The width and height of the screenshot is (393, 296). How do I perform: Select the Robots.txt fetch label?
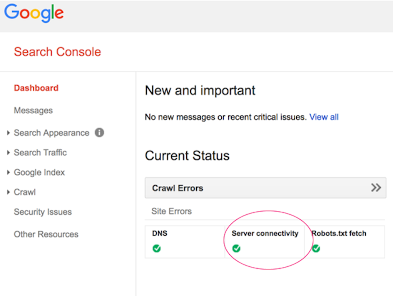pos(339,234)
